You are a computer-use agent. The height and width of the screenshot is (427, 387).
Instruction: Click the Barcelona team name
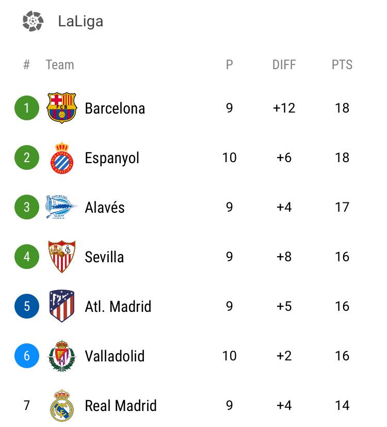(x=115, y=108)
